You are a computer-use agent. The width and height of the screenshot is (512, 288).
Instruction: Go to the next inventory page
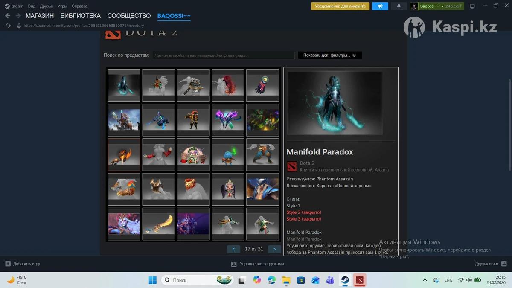[x=274, y=249]
